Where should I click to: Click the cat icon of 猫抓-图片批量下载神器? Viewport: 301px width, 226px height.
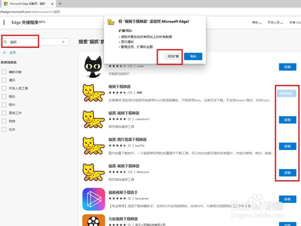coord(93,146)
